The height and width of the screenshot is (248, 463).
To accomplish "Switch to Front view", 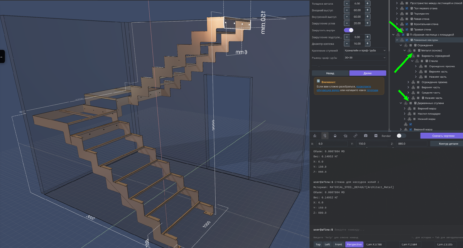I will point(338,245).
